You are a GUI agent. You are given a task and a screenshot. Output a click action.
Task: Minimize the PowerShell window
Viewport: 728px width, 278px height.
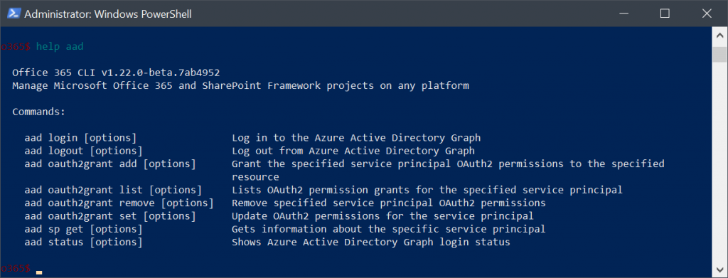coord(623,14)
